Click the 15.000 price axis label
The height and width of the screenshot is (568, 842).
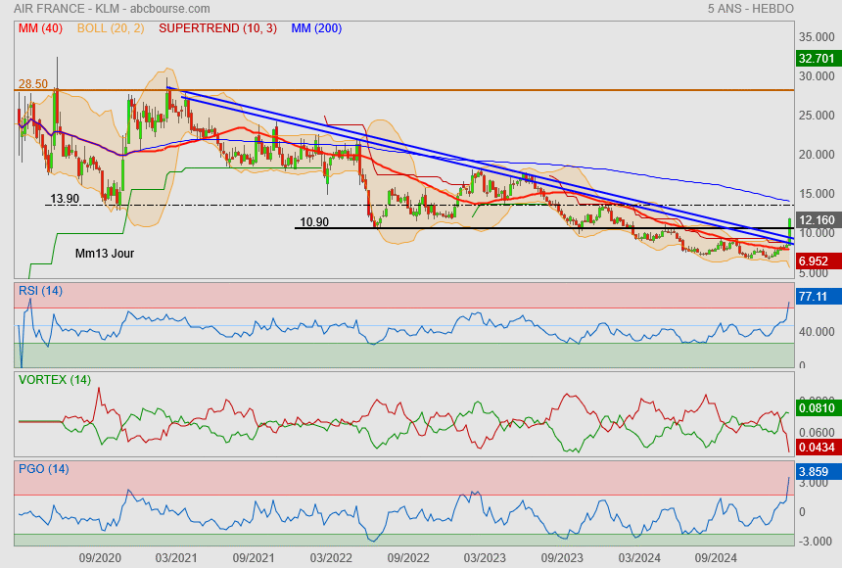point(817,194)
